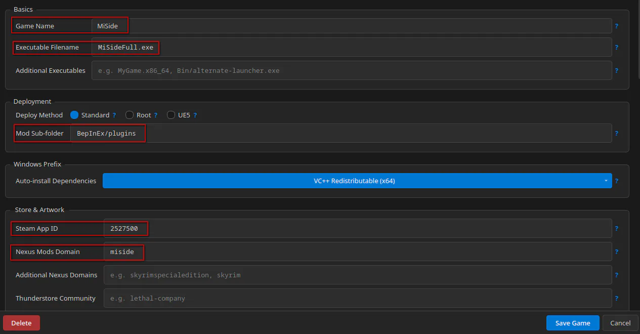This screenshot has width=640, height=334.
Task: Cancel editing the game
Action: [x=620, y=323]
